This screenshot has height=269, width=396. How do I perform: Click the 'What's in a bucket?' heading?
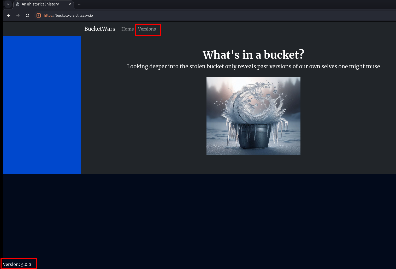click(x=253, y=55)
